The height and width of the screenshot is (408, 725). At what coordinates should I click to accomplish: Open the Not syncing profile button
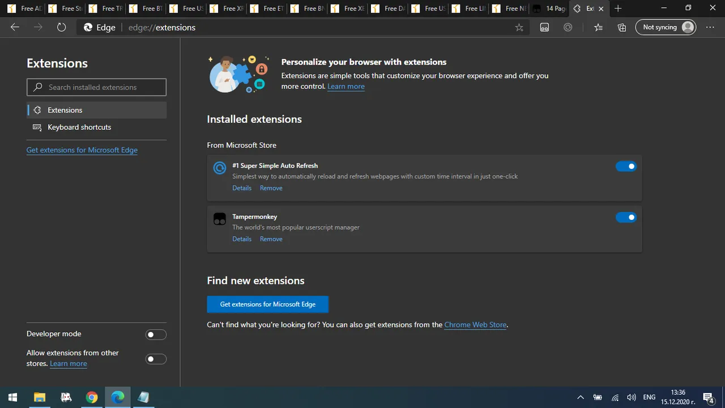(x=666, y=27)
